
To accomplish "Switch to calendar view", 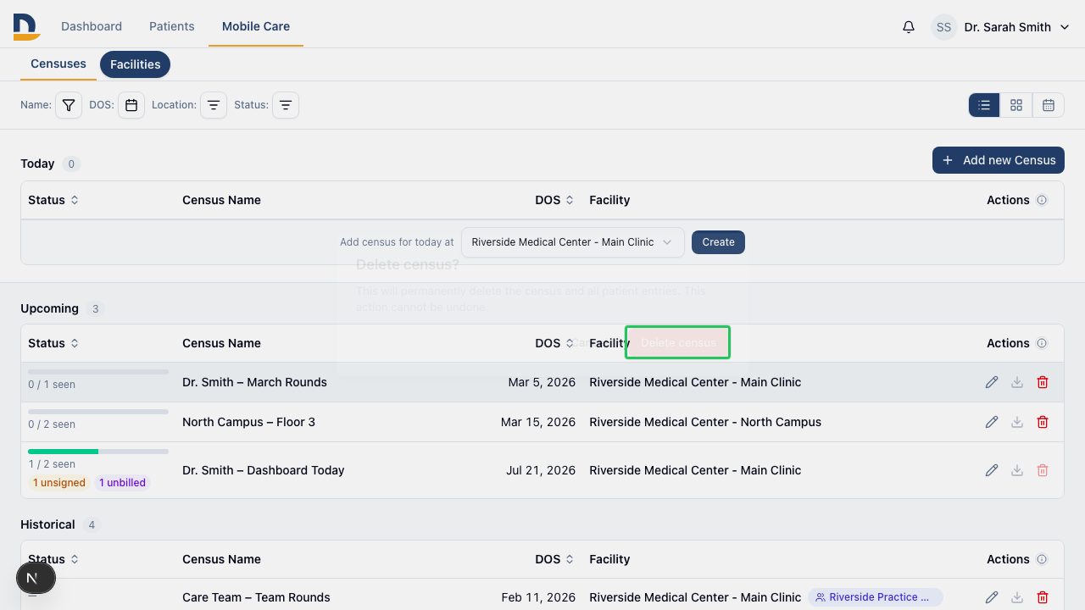I will click(1049, 105).
